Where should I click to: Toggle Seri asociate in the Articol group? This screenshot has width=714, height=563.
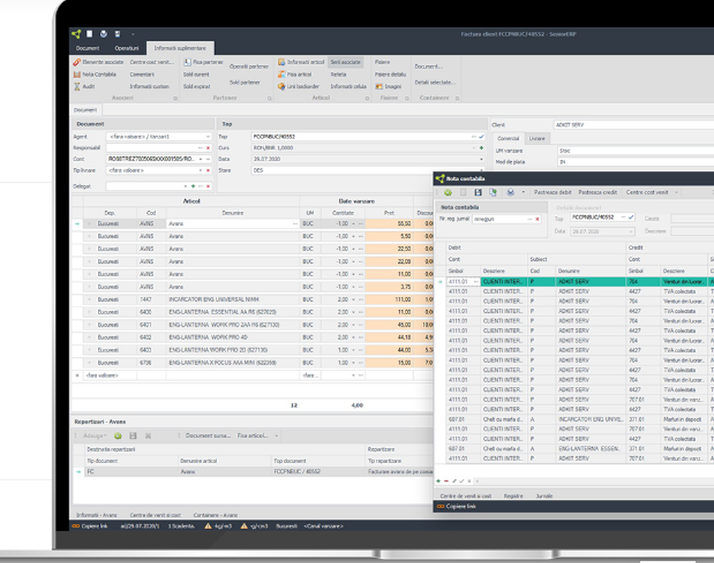347,62
